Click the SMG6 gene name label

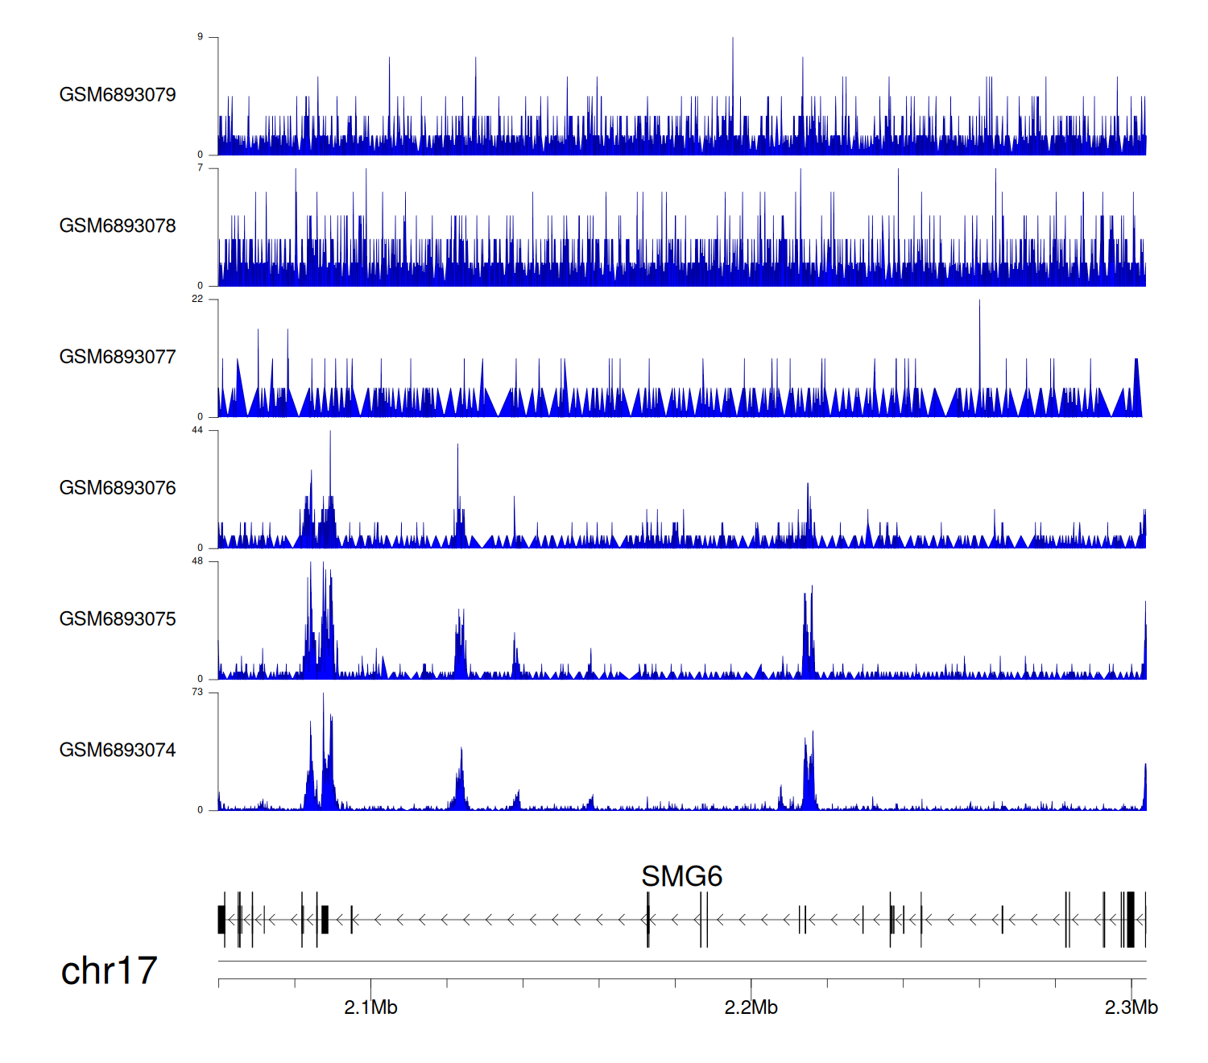tap(681, 876)
